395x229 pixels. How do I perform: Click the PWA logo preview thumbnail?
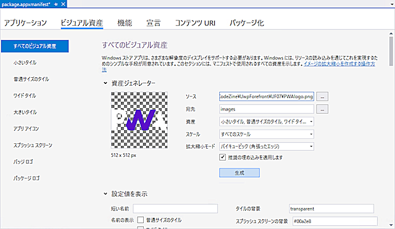139,120
